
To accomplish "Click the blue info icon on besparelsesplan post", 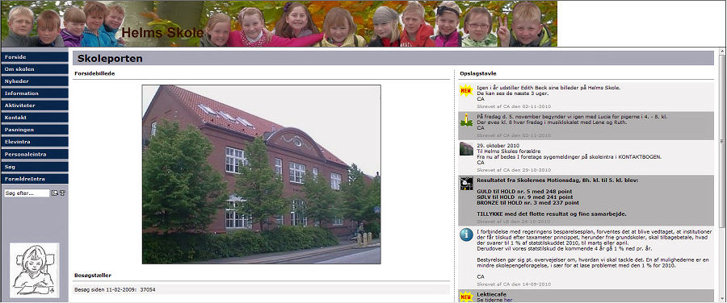I will (466, 235).
